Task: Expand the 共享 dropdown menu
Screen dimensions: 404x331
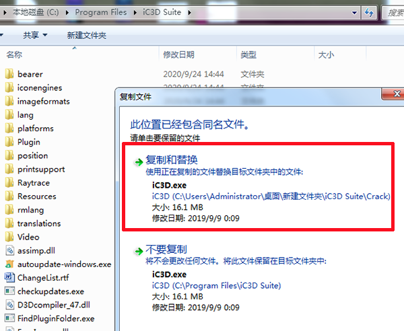Action: coord(45,35)
